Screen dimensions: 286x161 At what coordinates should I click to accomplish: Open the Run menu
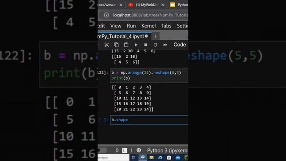tap(131, 26)
